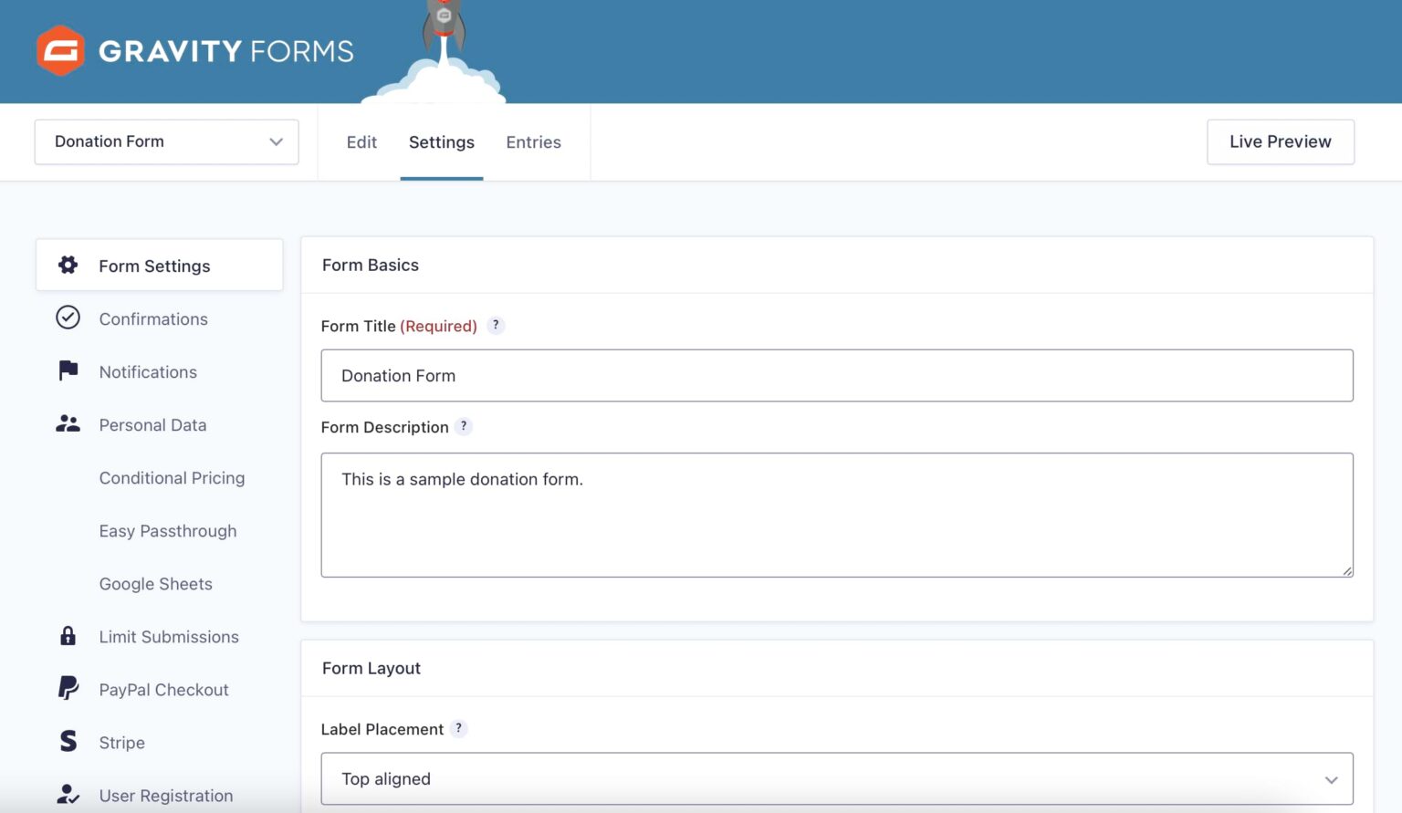Click the Confirmations checkmark icon
This screenshot has height=813, width=1402.
pos(68,318)
